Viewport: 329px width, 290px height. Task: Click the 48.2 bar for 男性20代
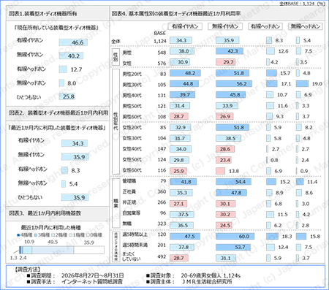pos(185,73)
